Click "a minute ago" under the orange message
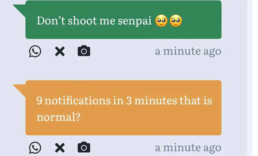Image resolution: width=258 pixels, height=156 pixels. click(x=188, y=148)
